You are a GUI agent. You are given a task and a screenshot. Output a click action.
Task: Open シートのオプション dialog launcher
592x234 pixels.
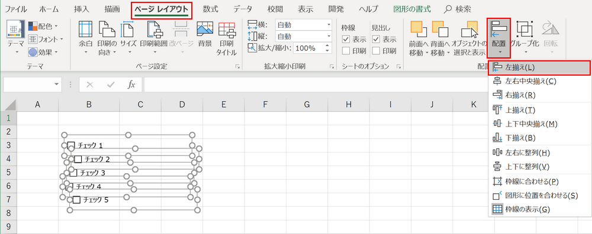coord(398,66)
